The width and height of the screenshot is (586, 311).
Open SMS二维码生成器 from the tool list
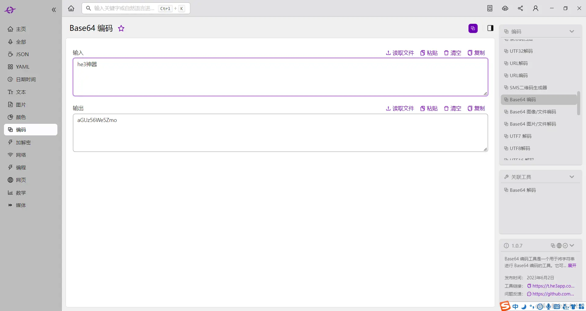[528, 87]
